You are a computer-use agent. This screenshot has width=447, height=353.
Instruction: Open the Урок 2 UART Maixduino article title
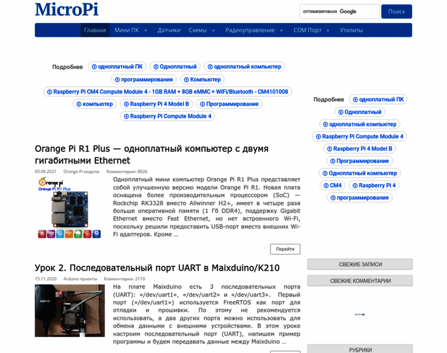tap(157, 268)
